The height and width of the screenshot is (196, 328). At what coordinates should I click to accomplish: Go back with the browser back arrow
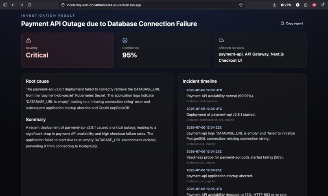tap(13, 5)
